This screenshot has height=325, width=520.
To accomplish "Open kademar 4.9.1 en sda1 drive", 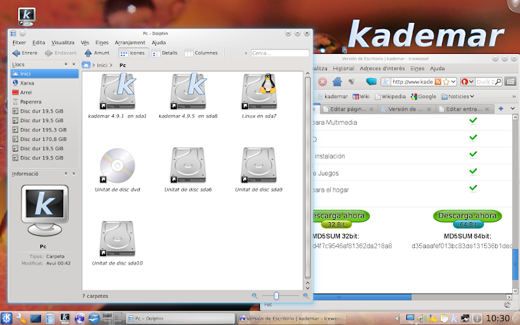I will (x=118, y=96).
